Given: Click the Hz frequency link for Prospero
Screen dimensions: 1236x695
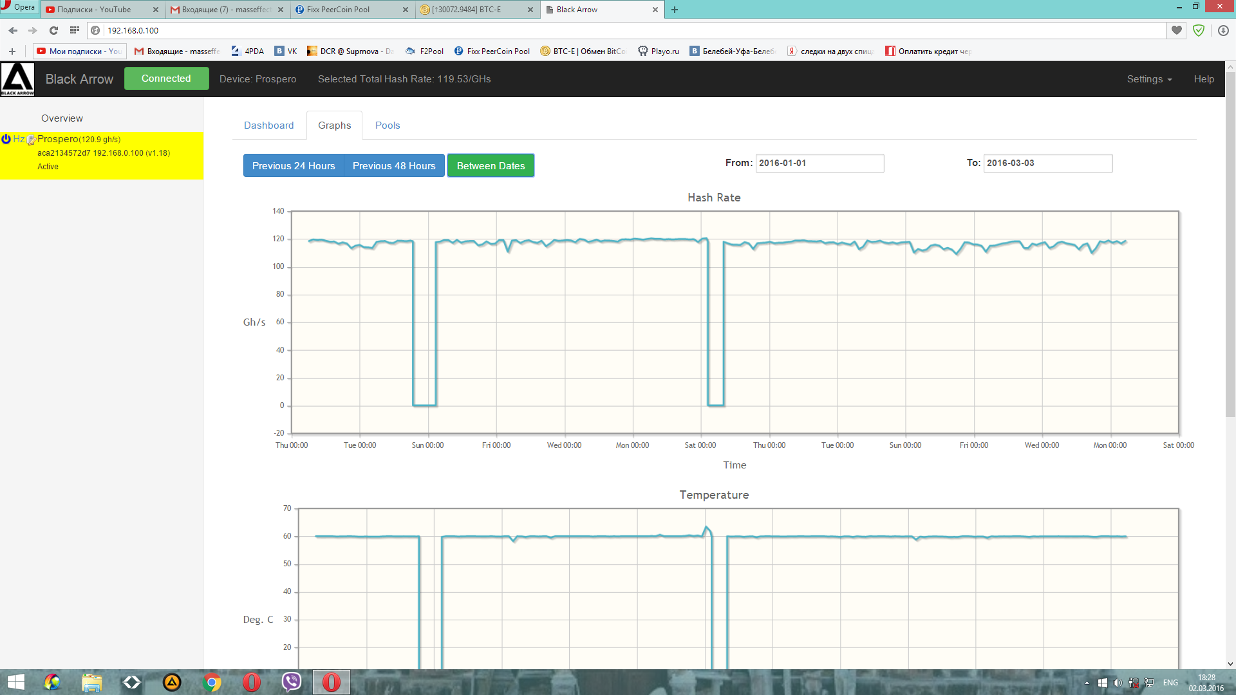Looking at the screenshot, I should [19, 139].
